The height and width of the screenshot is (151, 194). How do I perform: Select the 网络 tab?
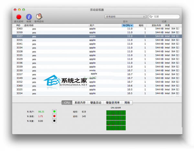pyautogui.click(x=127, y=103)
